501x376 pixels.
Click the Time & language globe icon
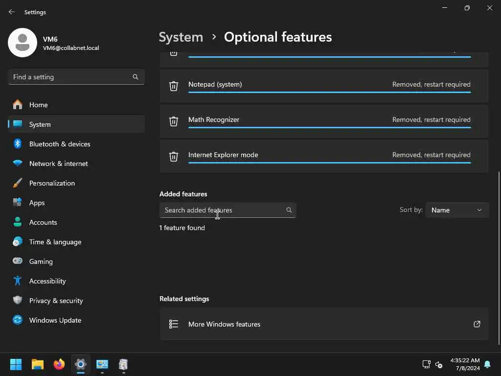[x=18, y=241]
